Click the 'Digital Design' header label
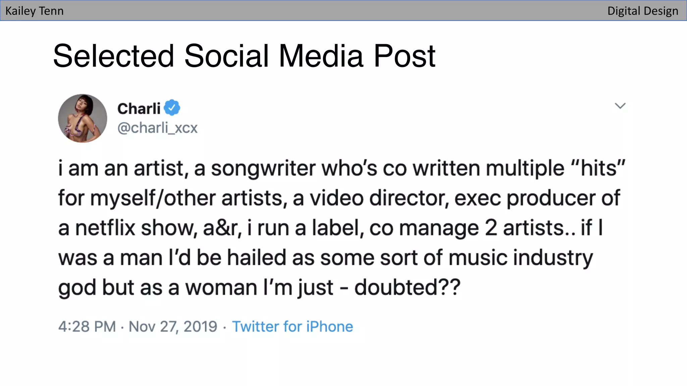687x386 pixels. [x=642, y=11]
